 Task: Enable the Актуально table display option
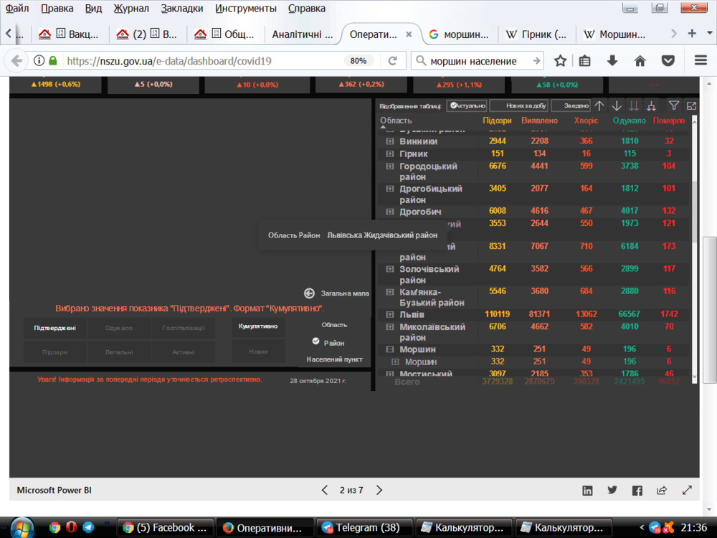tap(467, 105)
